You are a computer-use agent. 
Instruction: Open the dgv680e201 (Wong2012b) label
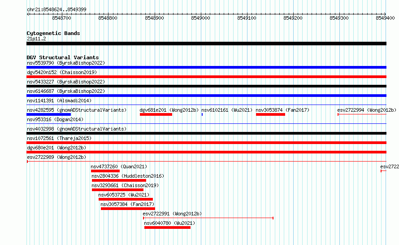(x=56, y=148)
